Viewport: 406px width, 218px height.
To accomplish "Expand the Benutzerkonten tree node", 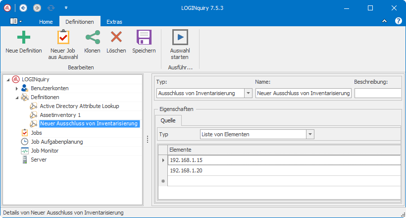I will coord(16,89).
